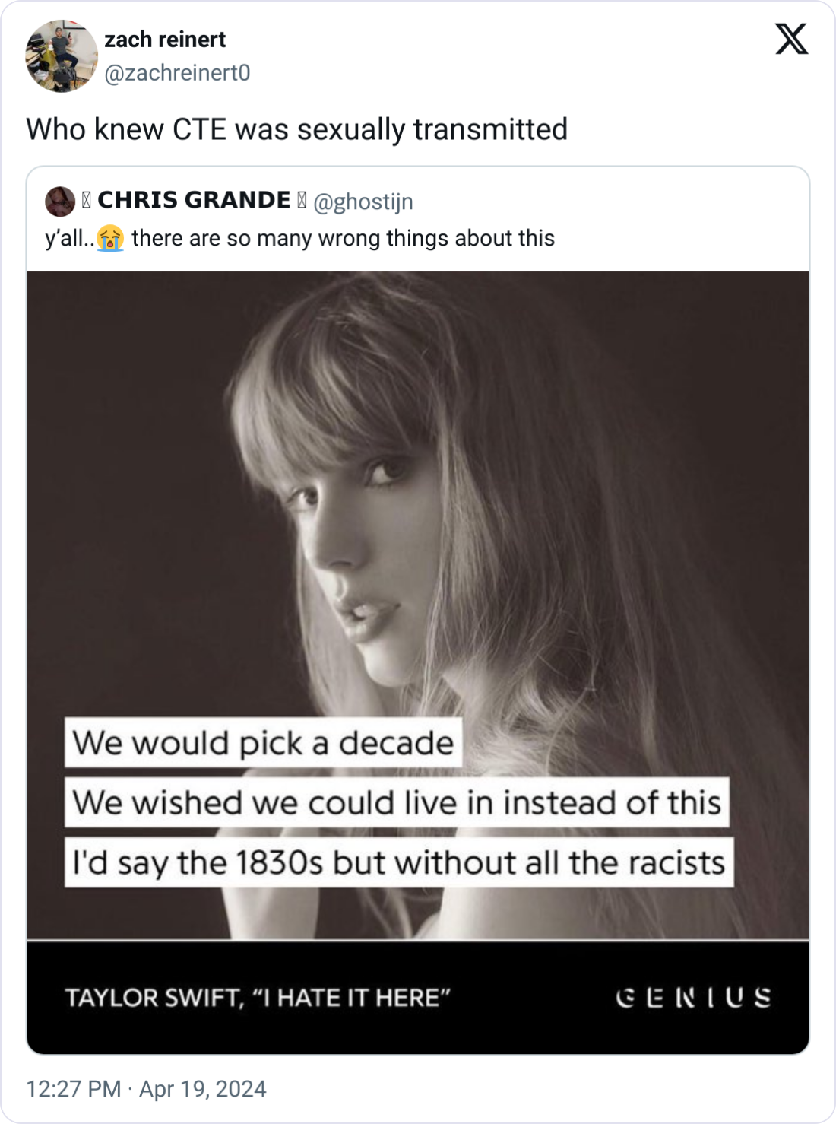Image resolution: width=836 pixels, height=1124 pixels.
Task: Click the Apr 19, 2024 date
Action: 203,1089
